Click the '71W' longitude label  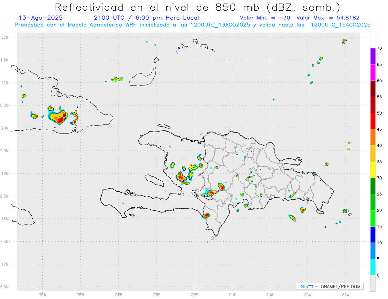point(232,294)
